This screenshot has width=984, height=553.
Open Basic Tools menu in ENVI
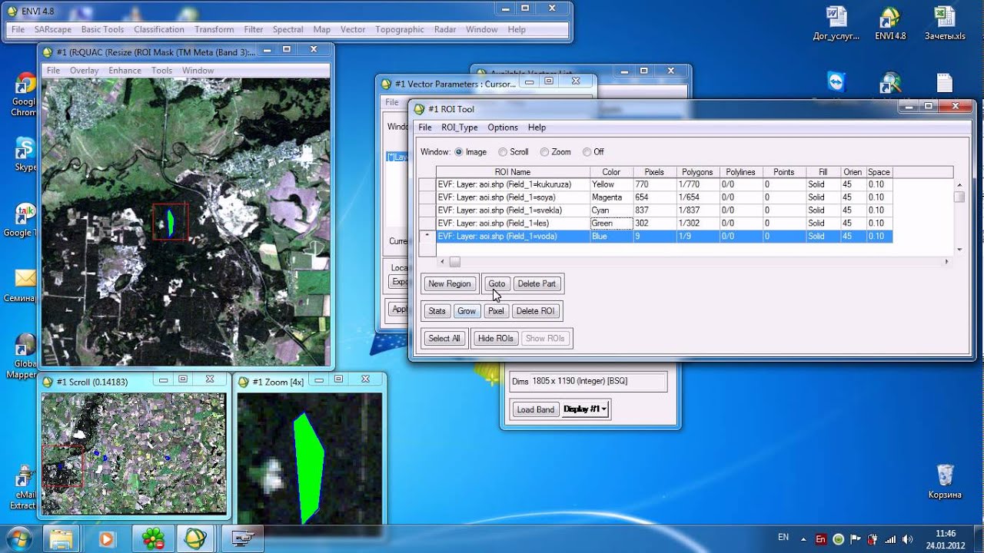tap(102, 29)
